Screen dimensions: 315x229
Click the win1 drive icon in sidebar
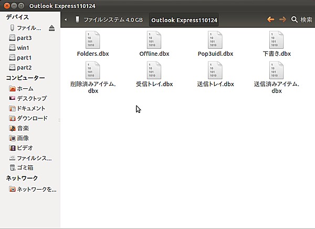point(12,48)
